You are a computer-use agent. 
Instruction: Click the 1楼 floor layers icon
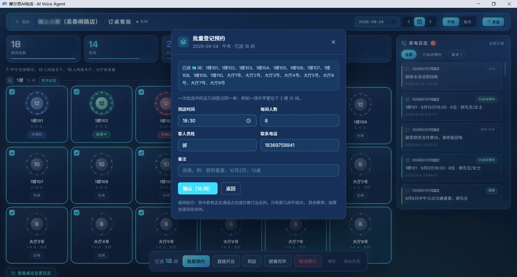click(10, 80)
